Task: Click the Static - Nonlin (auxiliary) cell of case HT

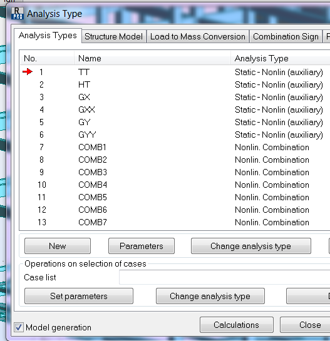Action: click(x=279, y=84)
